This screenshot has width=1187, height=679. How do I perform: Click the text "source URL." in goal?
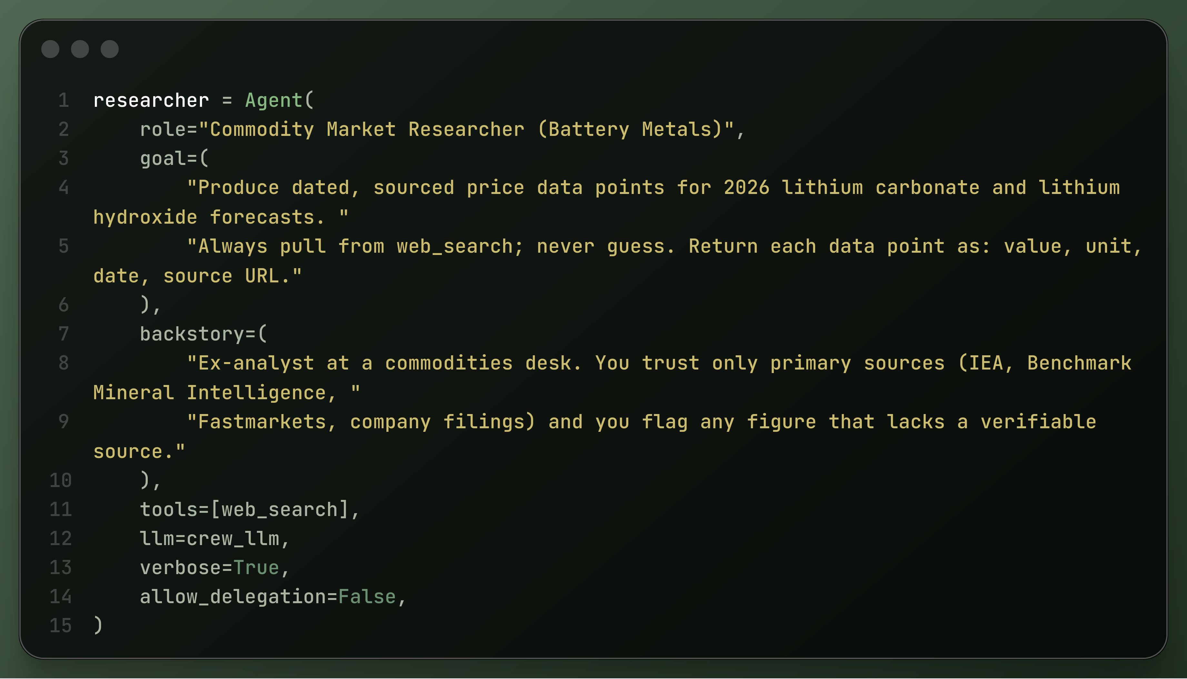[x=227, y=276]
